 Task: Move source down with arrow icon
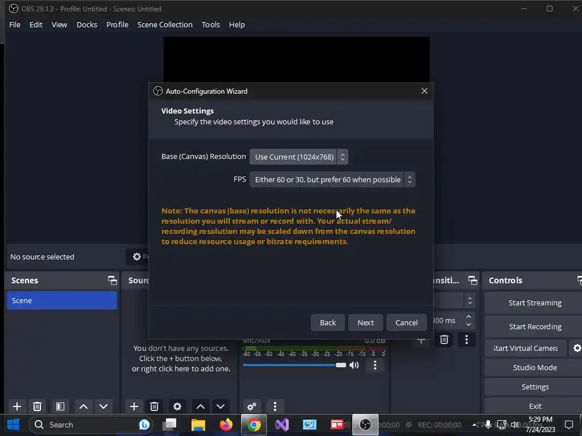click(221, 406)
